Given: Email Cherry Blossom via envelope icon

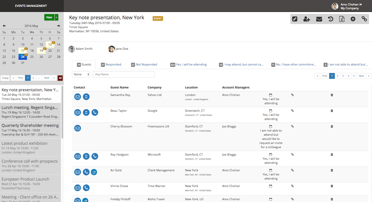Looking at the screenshot, I should click(77, 128).
